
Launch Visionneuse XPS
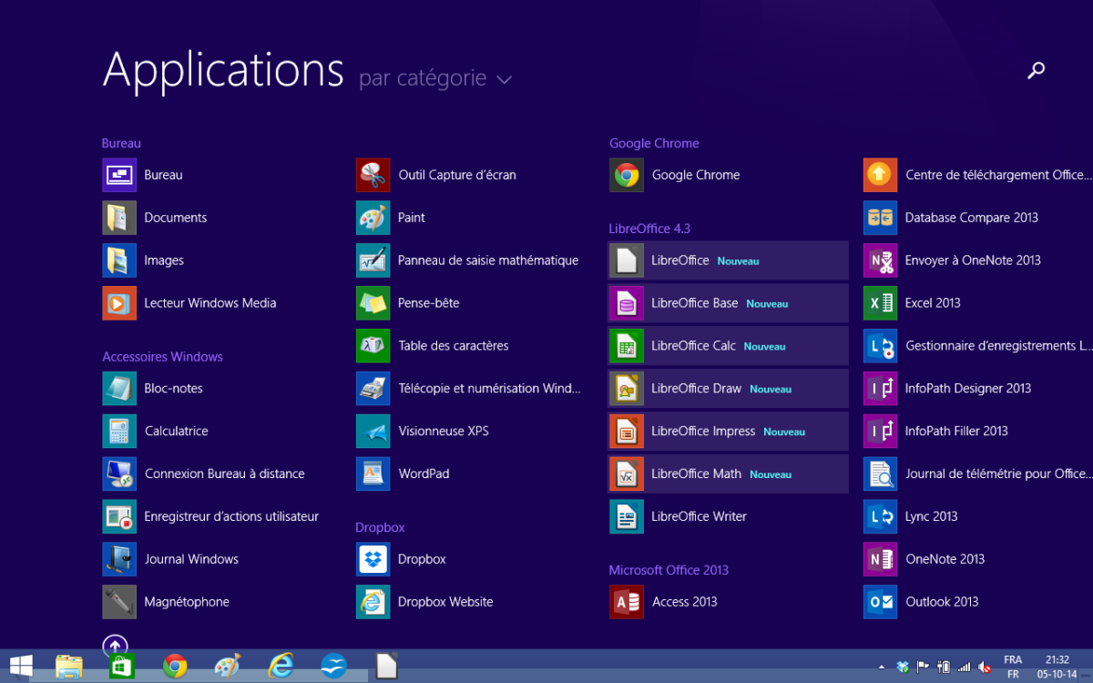(423, 432)
